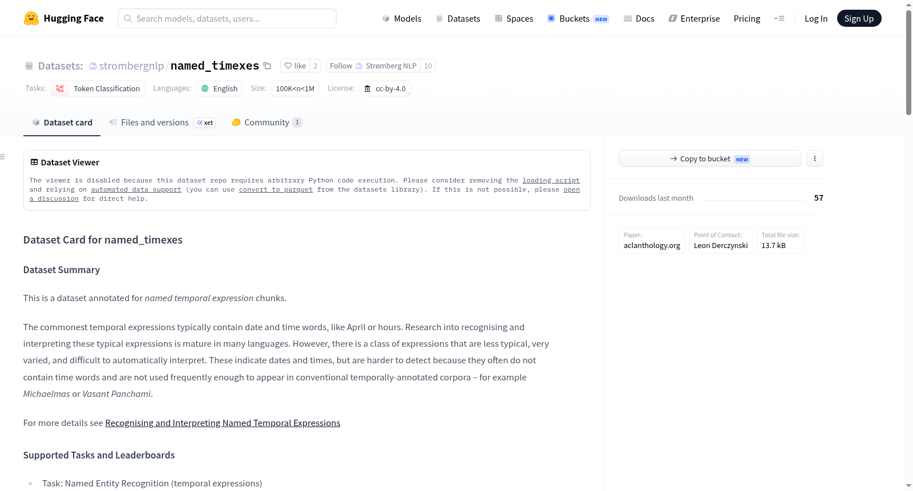Follow Strømberg NLP
The image size is (913, 491).
373,66
